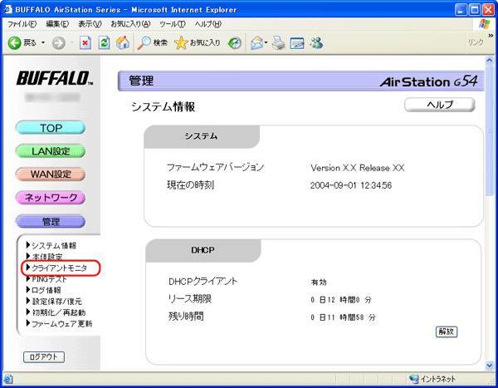
Task: Click the Back arrow button in toolbar
Action: tap(15, 42)
